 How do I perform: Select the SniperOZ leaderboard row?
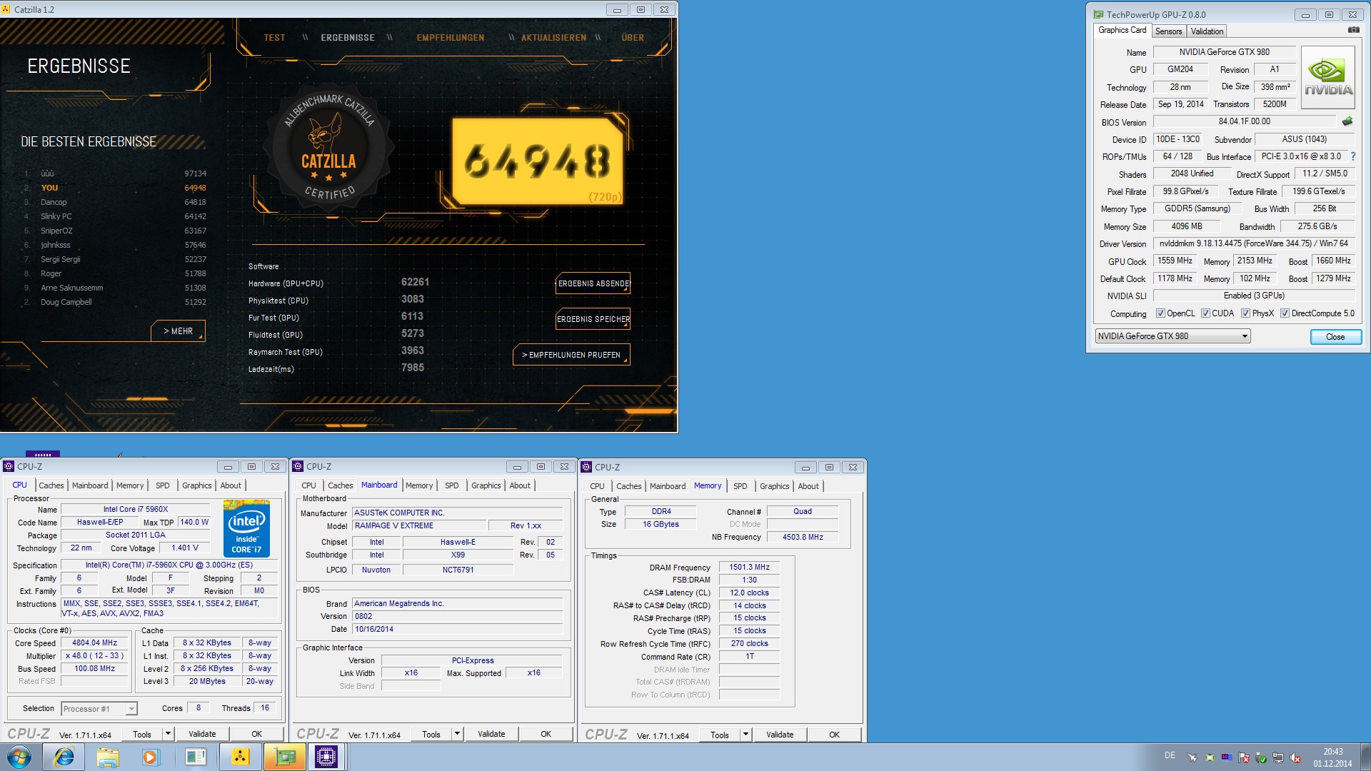(114, 231)
